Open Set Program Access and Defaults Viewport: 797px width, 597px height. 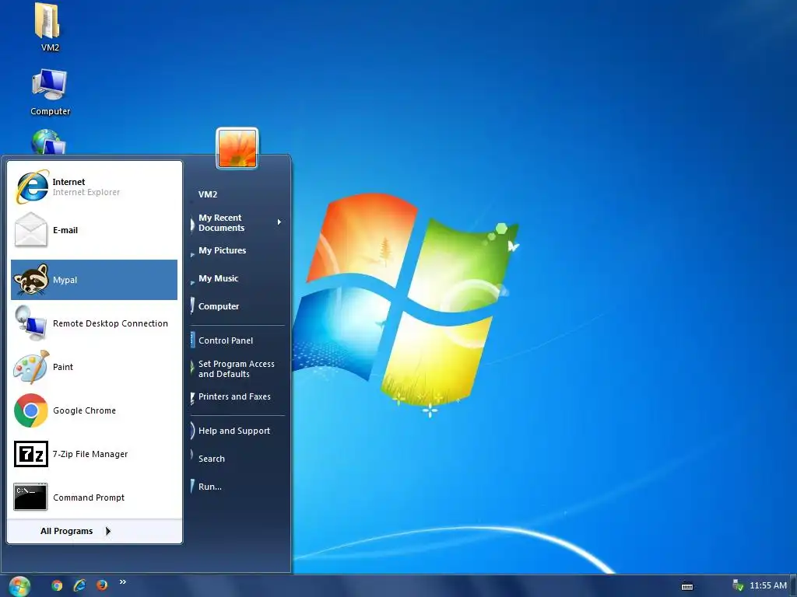pyautogui.click(x=237, y=369)
